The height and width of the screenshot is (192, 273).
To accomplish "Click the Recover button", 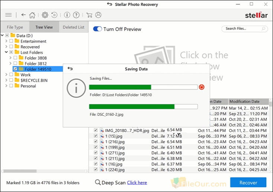I will coord(248,183).
